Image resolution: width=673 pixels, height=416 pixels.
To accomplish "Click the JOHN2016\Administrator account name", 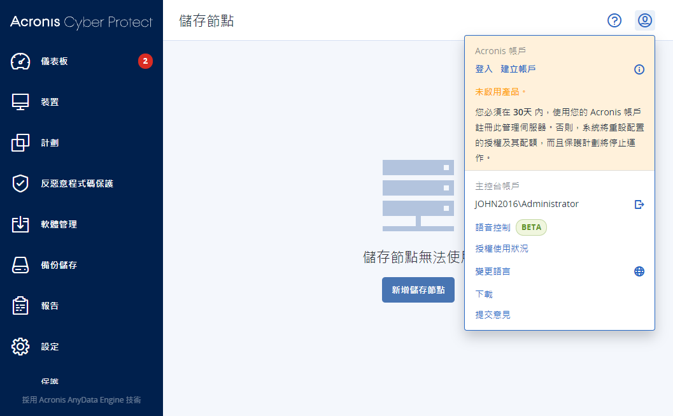I will point(527,204).
